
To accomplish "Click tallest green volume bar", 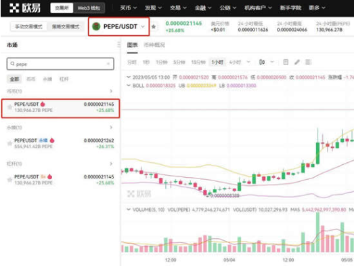I will [317, 232].
